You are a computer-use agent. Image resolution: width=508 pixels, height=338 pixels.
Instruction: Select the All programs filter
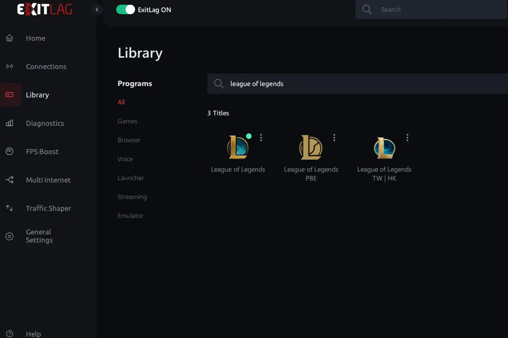coord(121,102)
